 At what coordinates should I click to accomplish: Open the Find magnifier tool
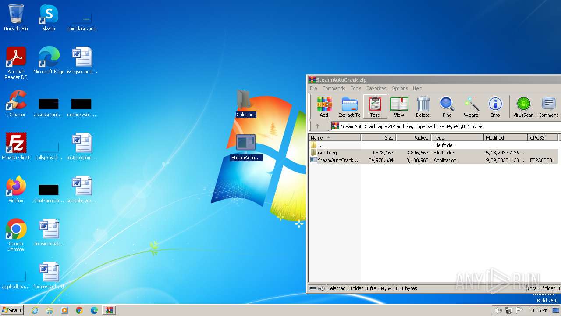coord(447,107)
